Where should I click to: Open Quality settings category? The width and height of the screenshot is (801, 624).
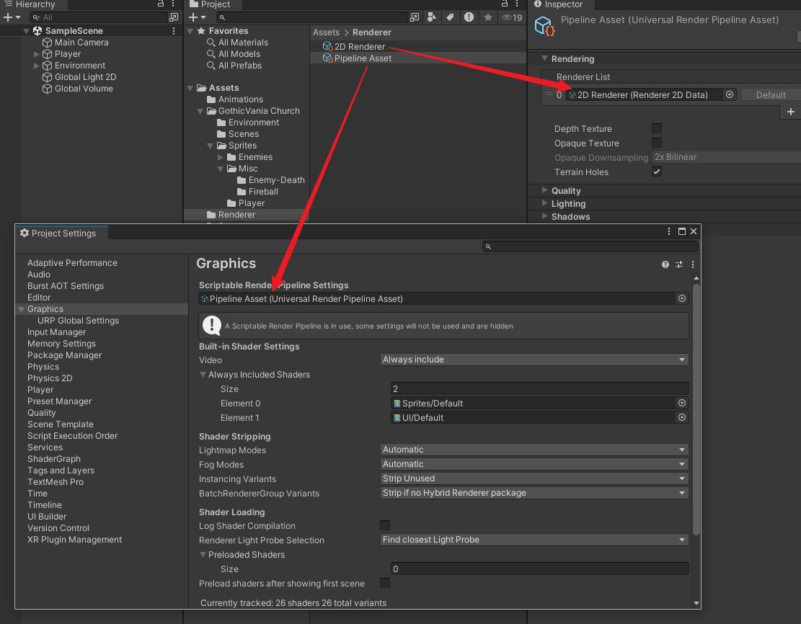pos(41,413)
